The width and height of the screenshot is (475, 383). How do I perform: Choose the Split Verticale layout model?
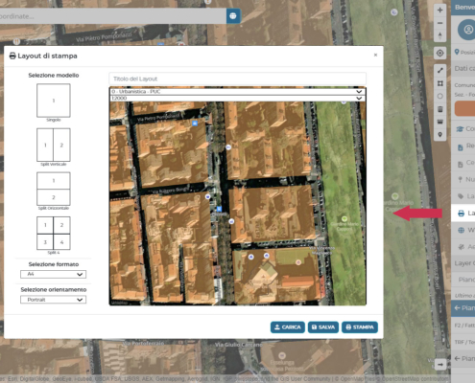[54, 145]
